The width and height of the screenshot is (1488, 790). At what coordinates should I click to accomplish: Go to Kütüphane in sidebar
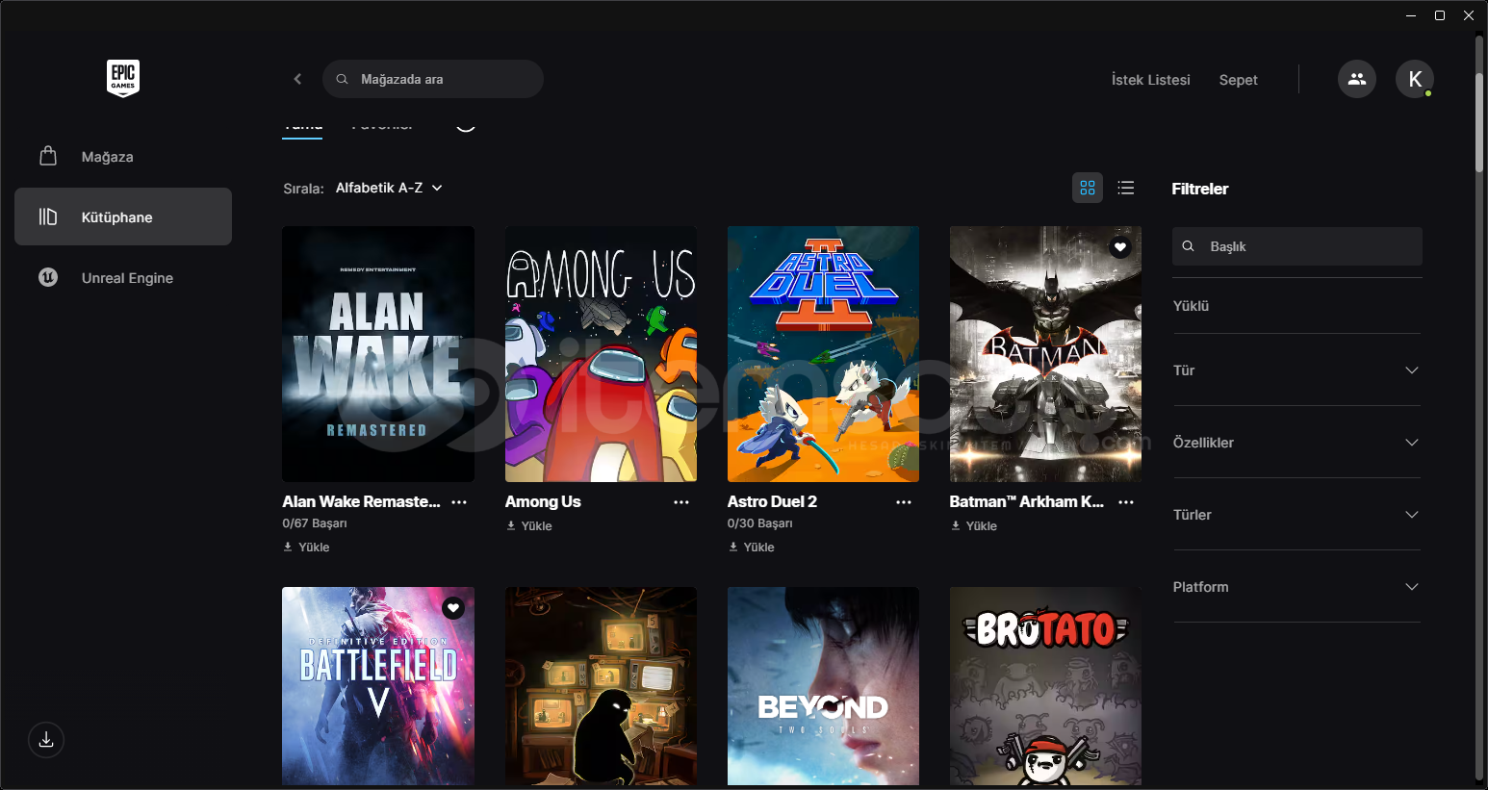[123, 217]
